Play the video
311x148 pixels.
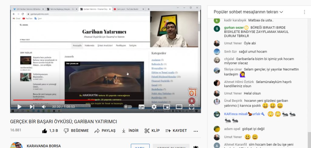tap(19, 107)
